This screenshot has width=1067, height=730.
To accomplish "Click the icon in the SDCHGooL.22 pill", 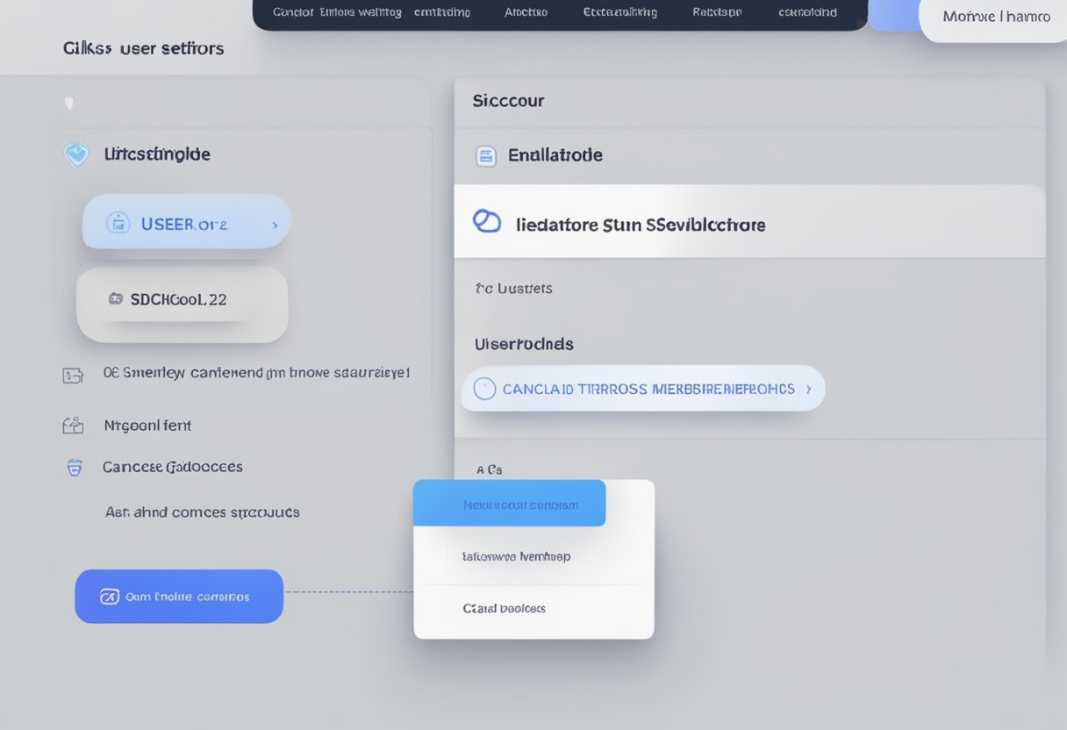I will pos(115,299).
